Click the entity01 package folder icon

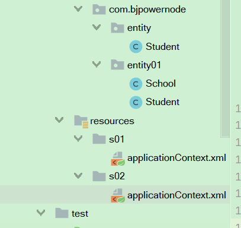coord(117,65)
